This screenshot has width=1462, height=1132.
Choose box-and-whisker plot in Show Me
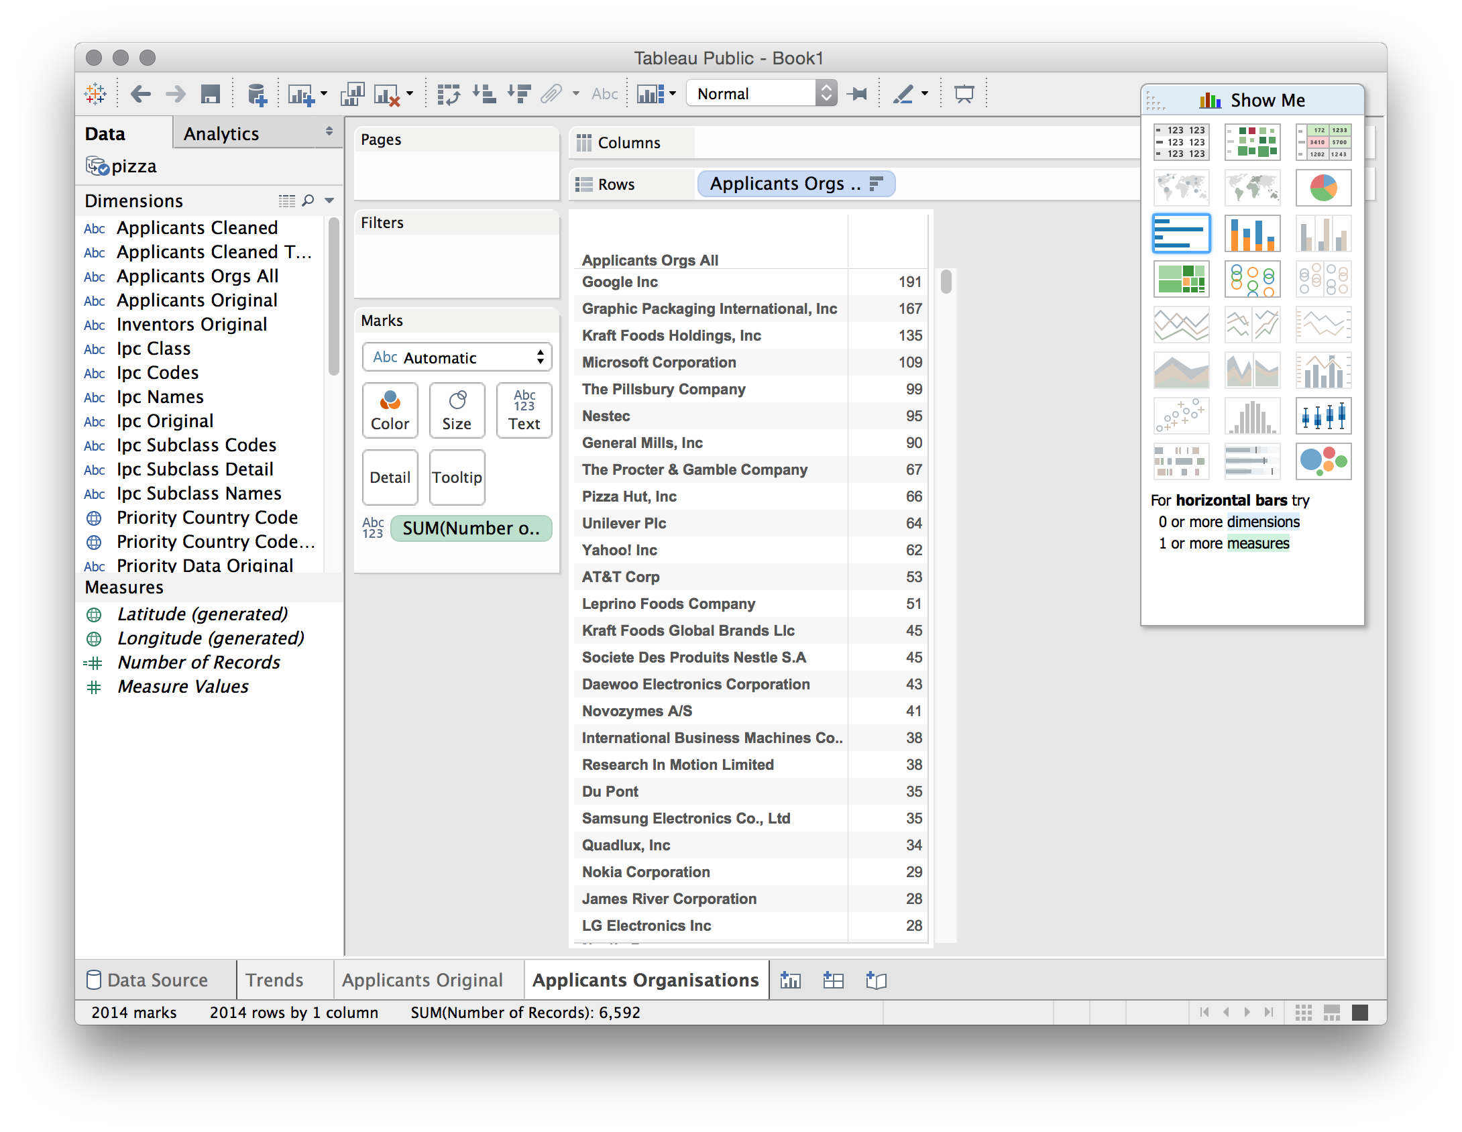(1323, 416)
